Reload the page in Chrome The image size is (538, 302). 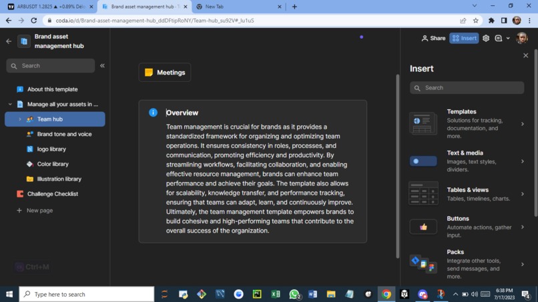point(33,21)
